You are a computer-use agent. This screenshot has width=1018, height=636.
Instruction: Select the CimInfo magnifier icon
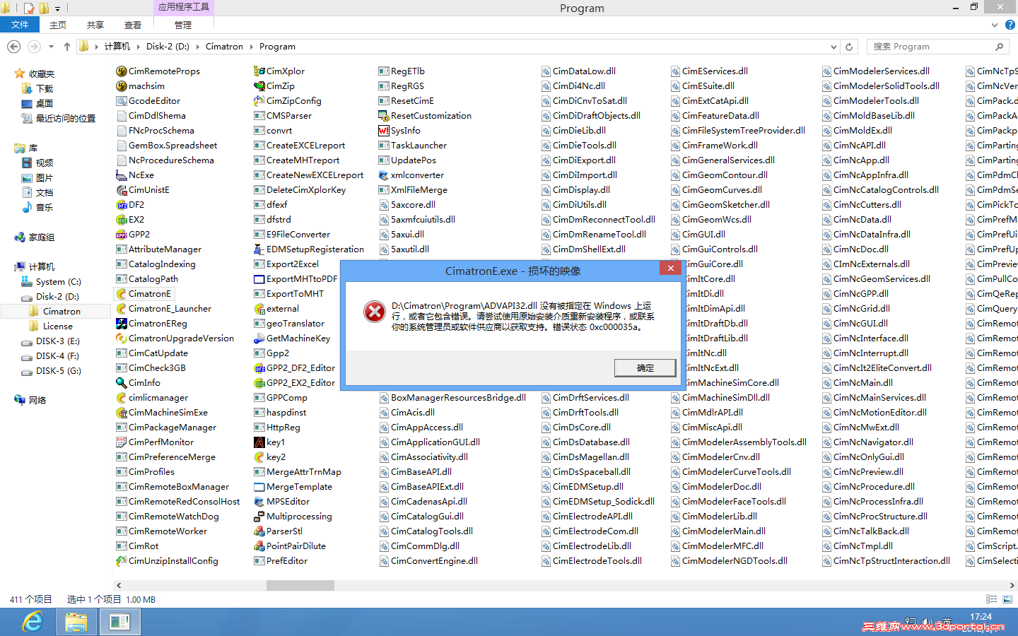[x=122, y=383]
